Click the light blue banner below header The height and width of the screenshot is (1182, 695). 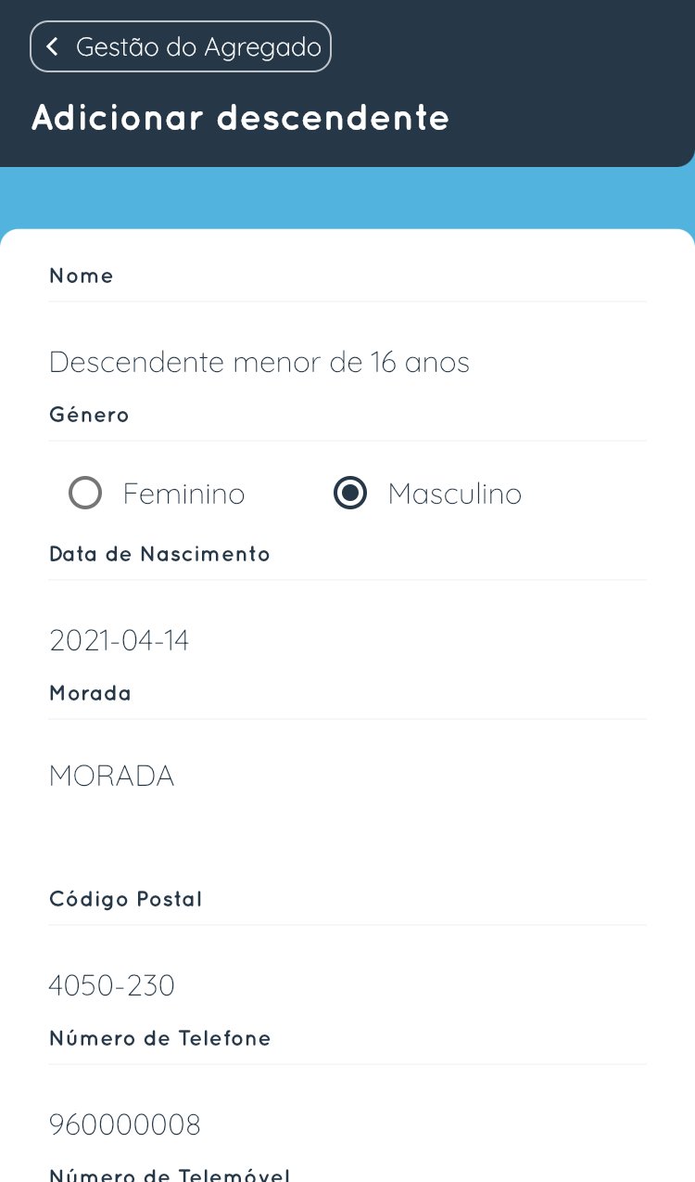coord(347,199)
